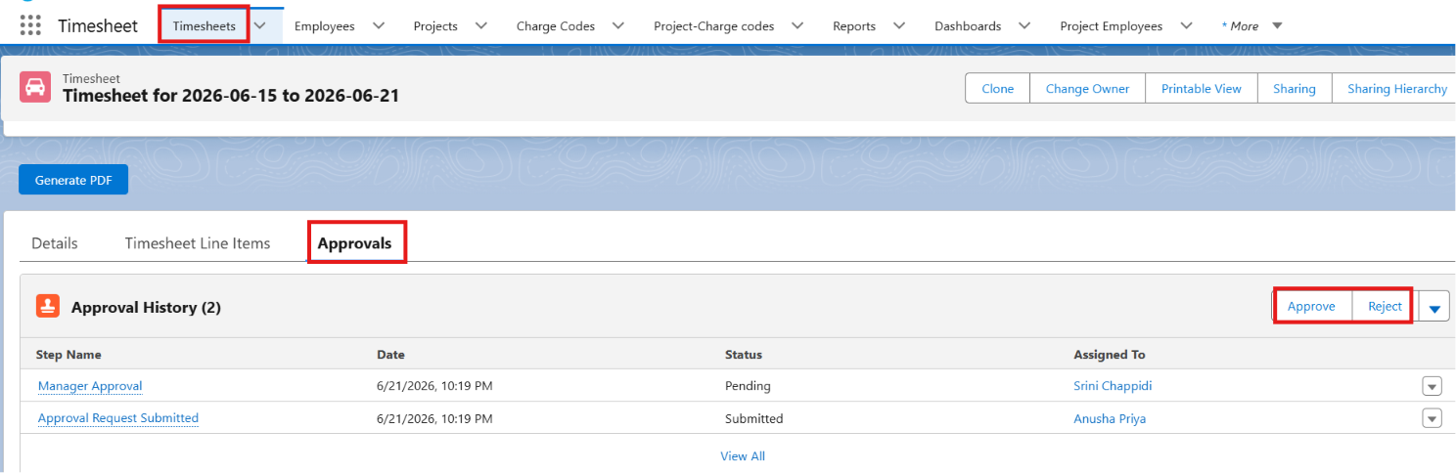Screen dimensions: 1456x473
Task: Open the Dashboards tab
Action: click(968, 25)
